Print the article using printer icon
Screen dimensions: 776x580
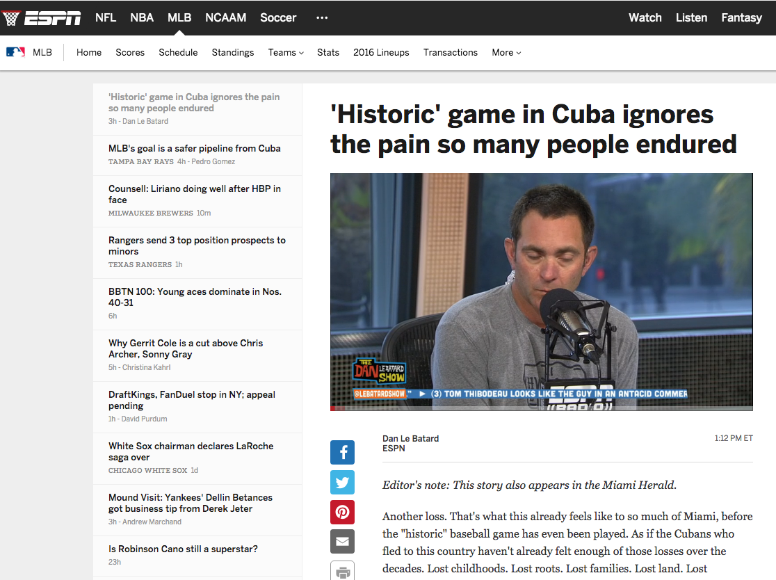342,571
